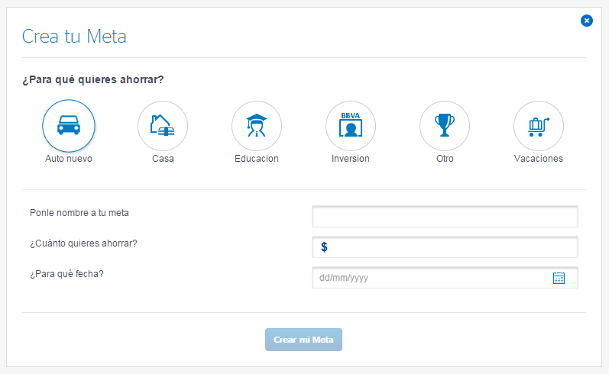Choose the Casa house icon
This screenshot has width=609, height=374.
(163, 126)
